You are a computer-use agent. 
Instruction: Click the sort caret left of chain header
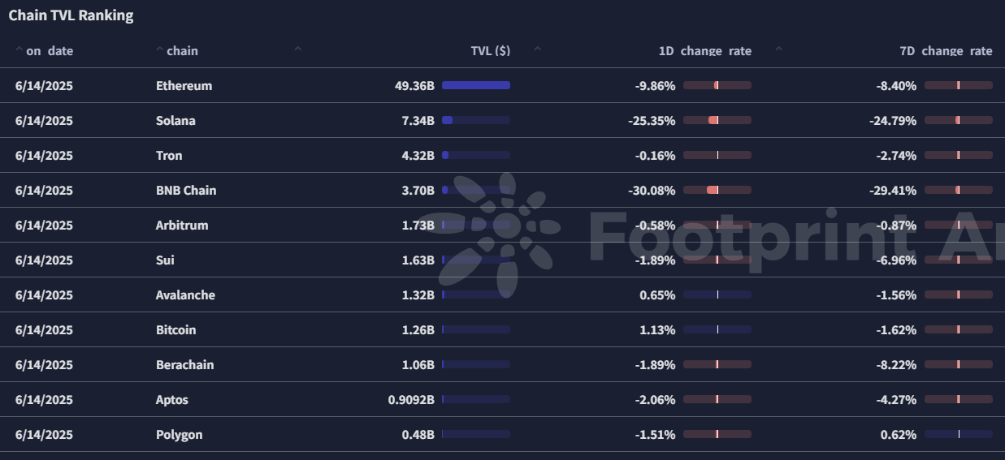159,49
